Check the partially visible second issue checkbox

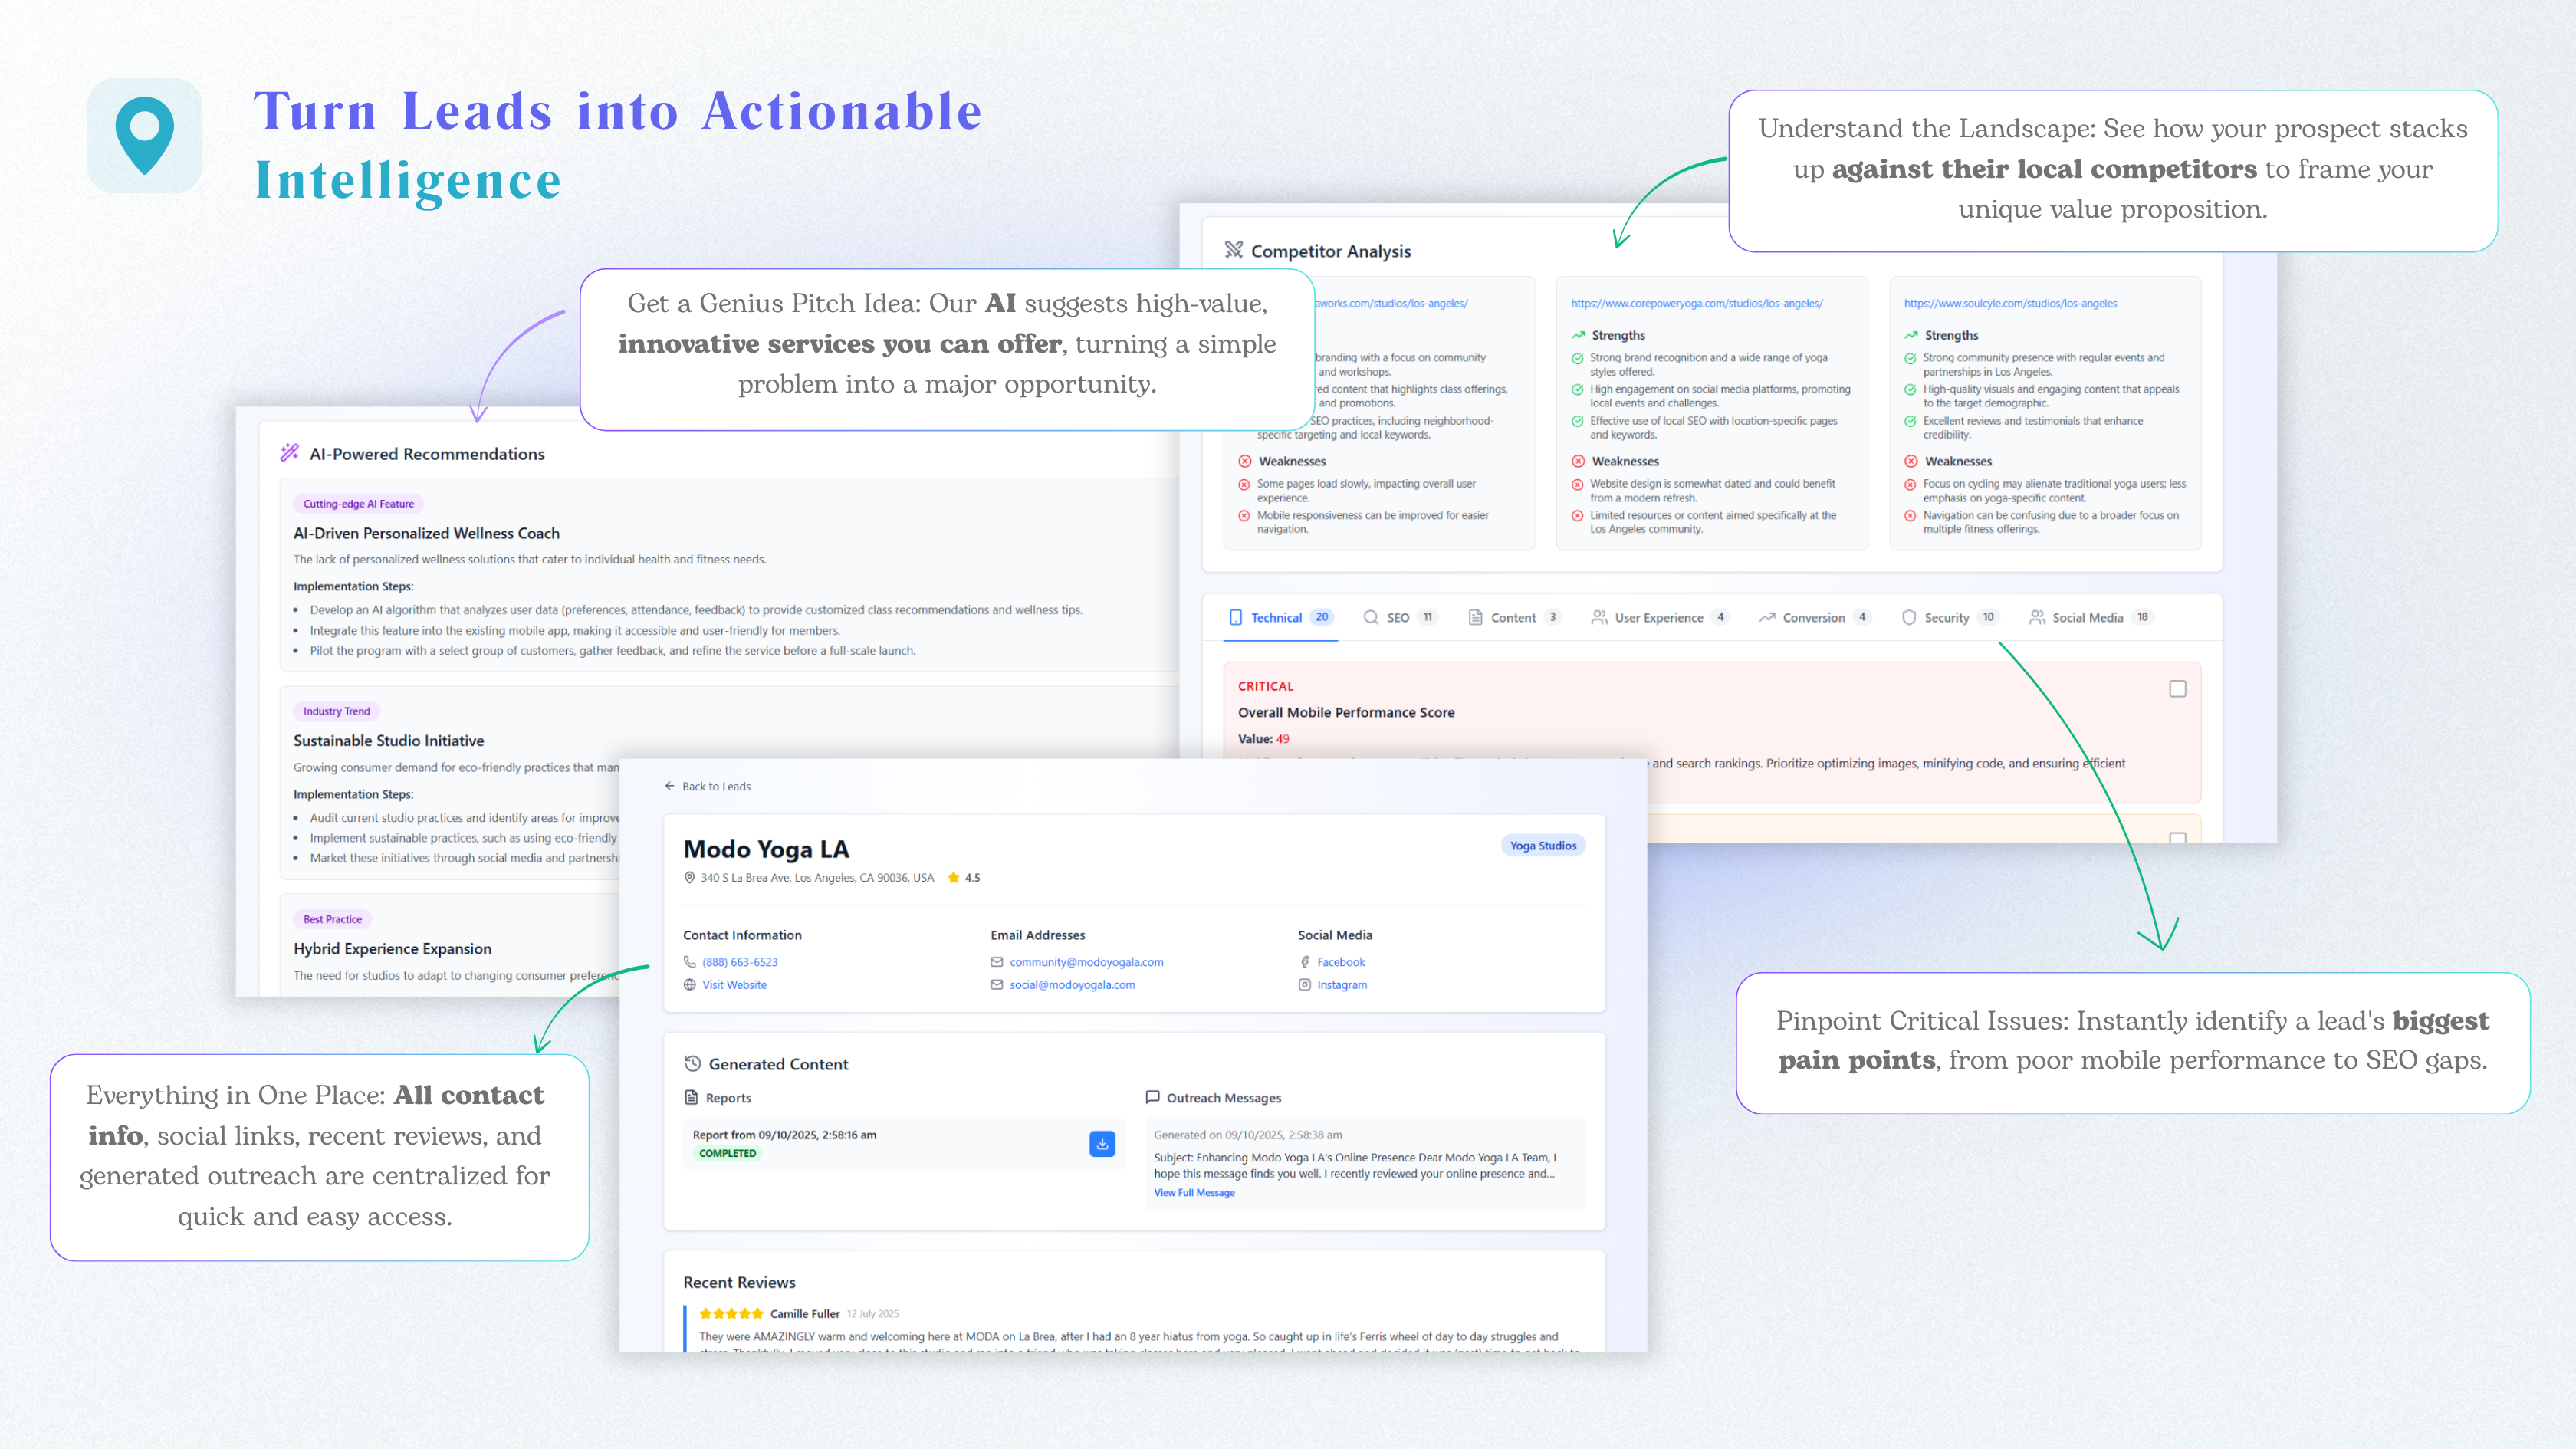tap(2177, 837)
